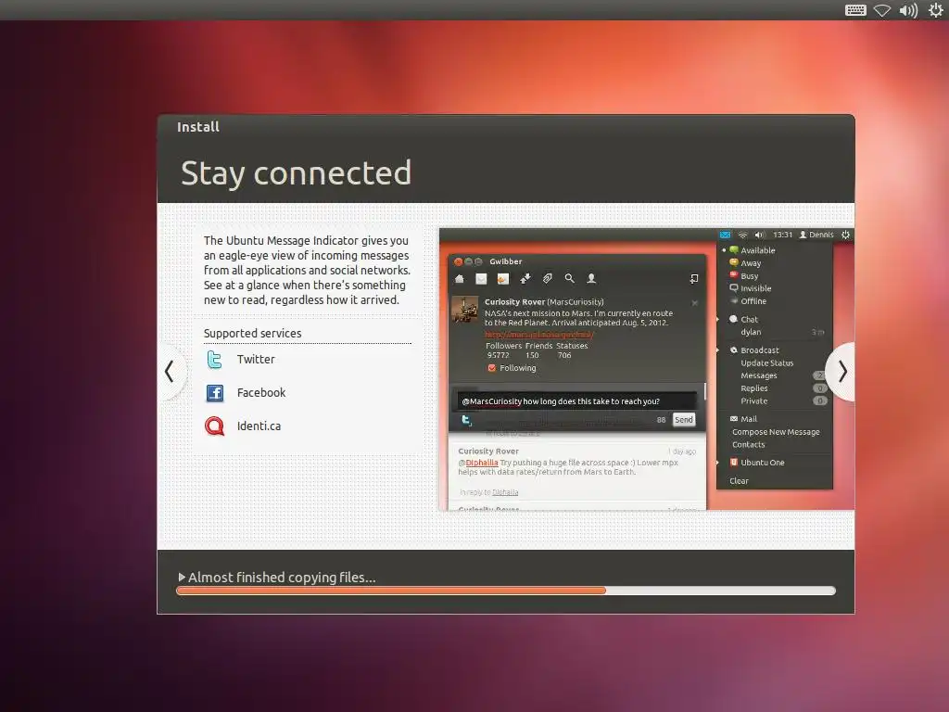This screenshot has height=712, width=949.
Task: Open the Broadcast menu entry
Action: [760, 350]
